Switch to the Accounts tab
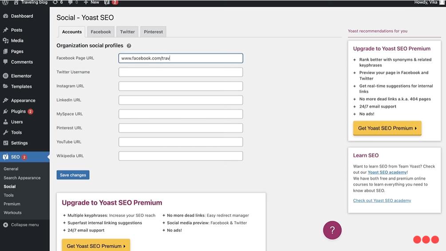The image size is (446, 251). point(72,32)
